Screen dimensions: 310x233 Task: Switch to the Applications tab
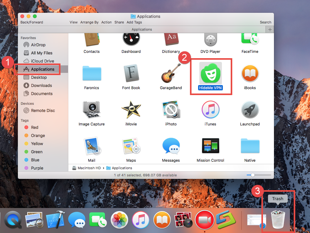[x=142, y=29]
